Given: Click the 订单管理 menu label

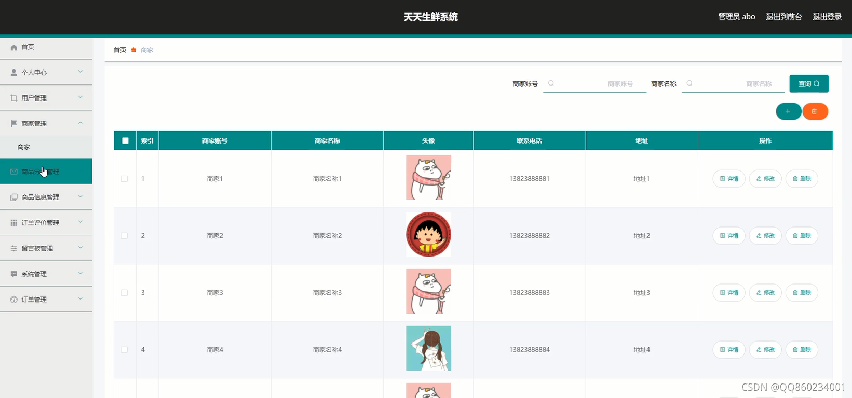Looking at the screenshot, I should (x=34, y=300).
